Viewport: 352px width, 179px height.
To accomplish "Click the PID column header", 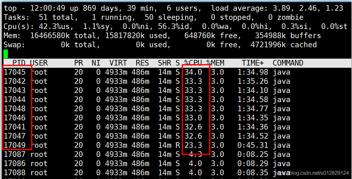I will (19, 63).
